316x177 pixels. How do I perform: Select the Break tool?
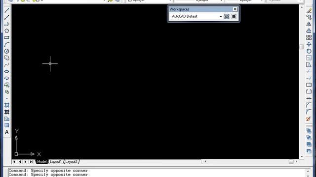(x=309, y=92)
